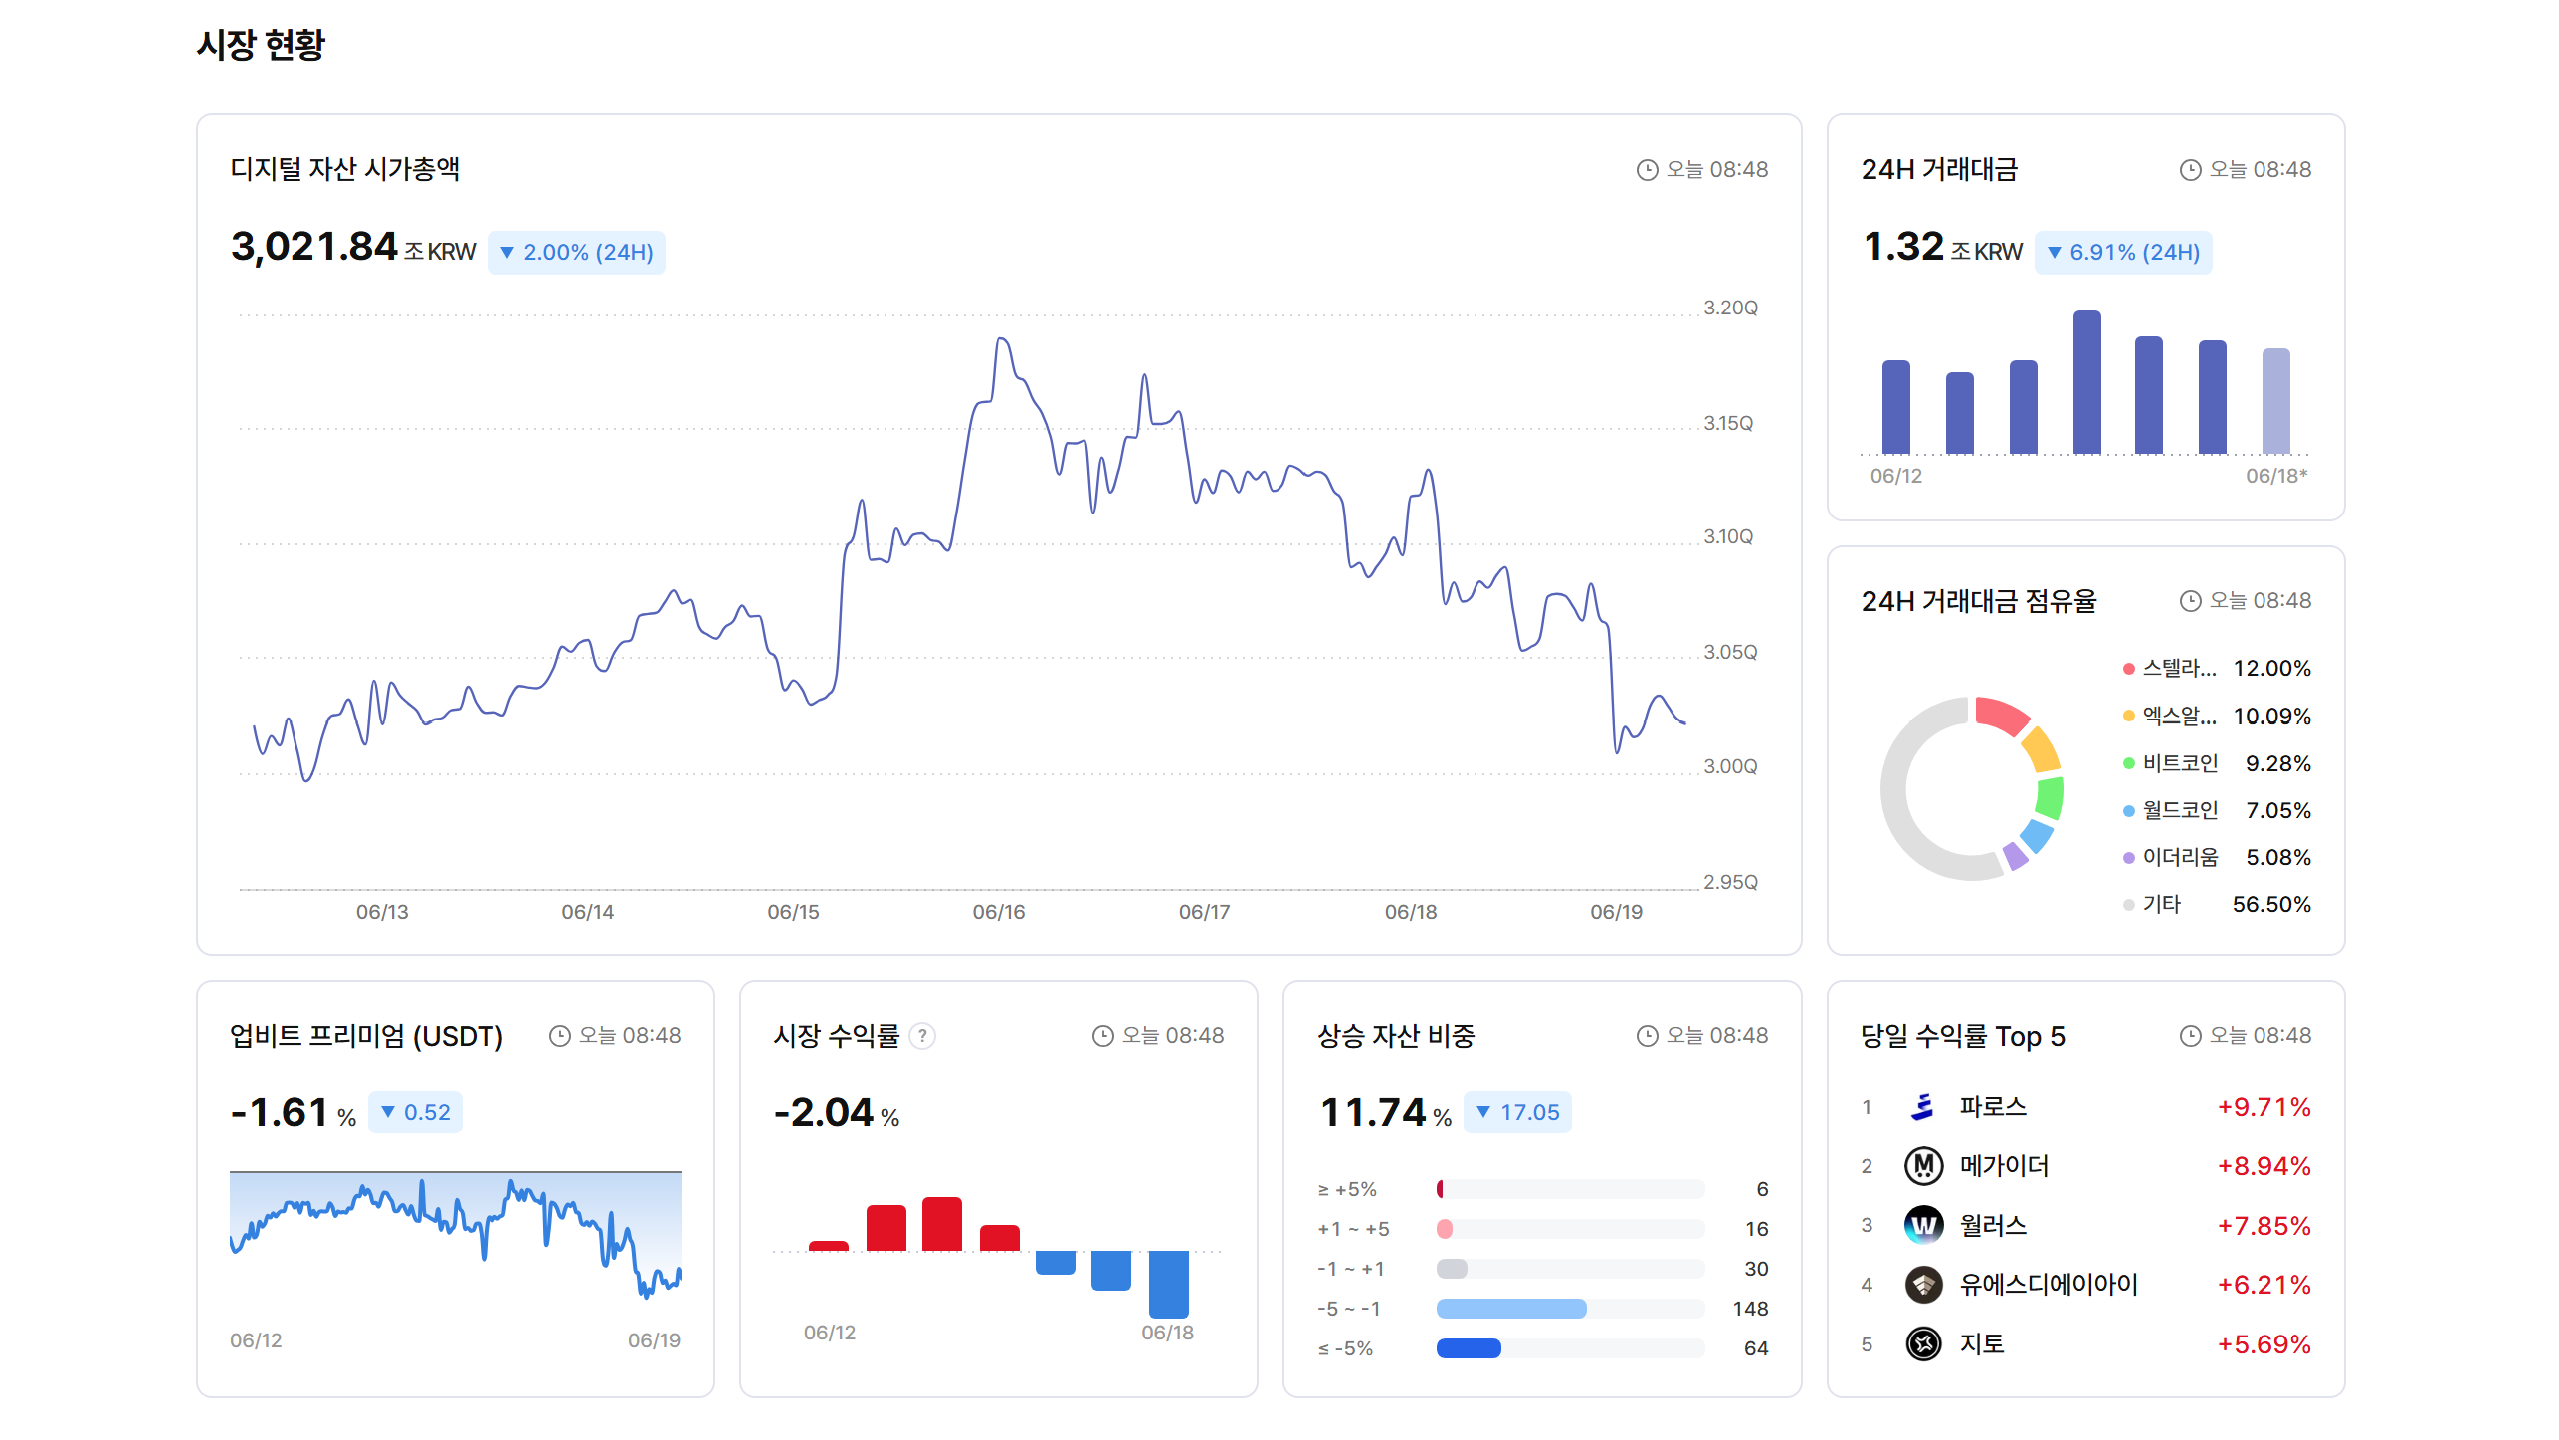Click the 메가이더 coin logo icon
Viewport: 2559px width, 1440px height.
click(x=1923, y=1166)
